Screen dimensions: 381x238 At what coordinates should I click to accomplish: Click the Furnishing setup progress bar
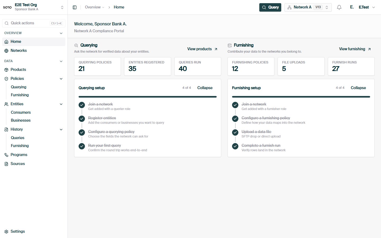click(x=301, y=97)
